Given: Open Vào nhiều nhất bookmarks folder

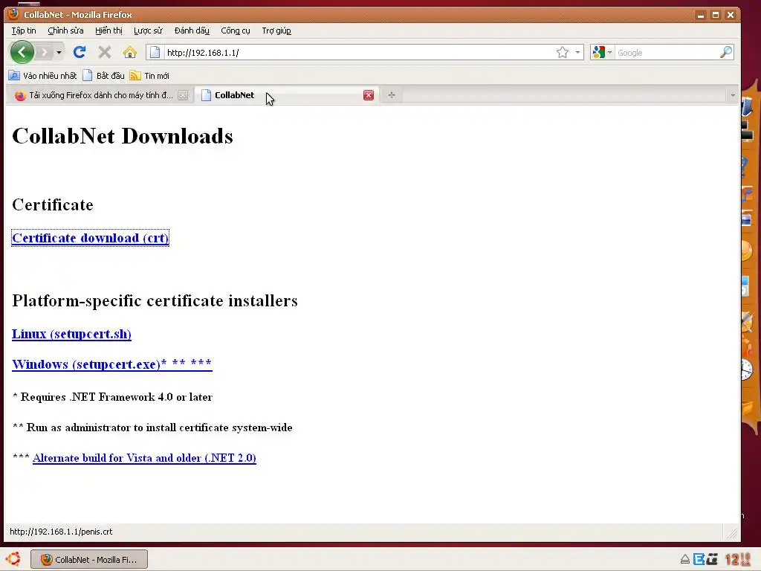Looking at the screenshot, I should [x=42, y=76].
